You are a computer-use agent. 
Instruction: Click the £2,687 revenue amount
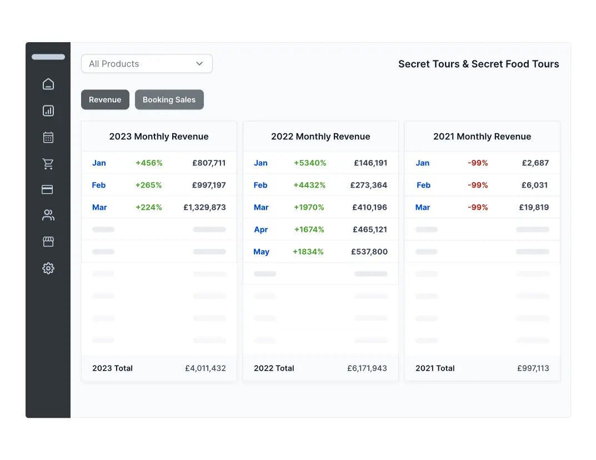click(x=535, y=163)
